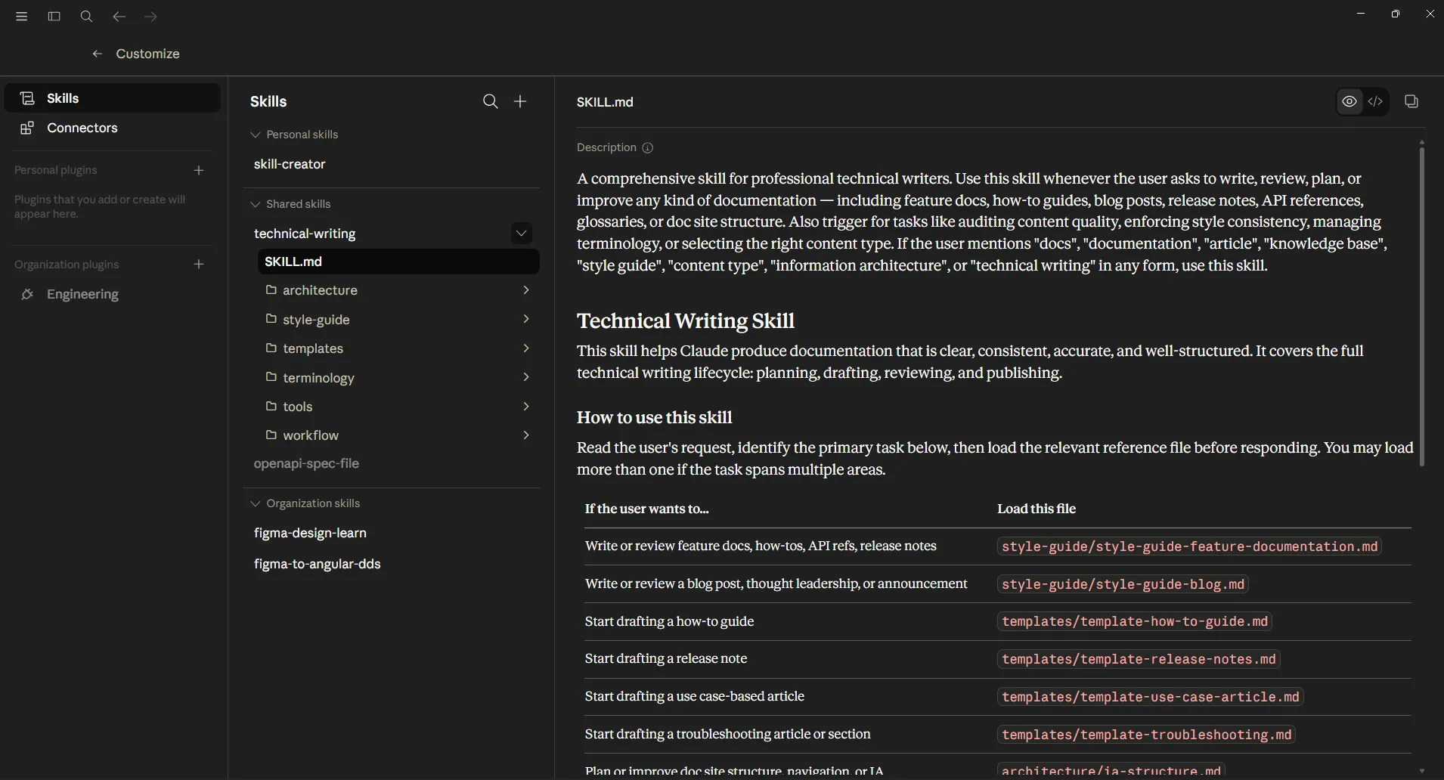
Task: Click the architecture folder icon
Action: coord(271,289)
